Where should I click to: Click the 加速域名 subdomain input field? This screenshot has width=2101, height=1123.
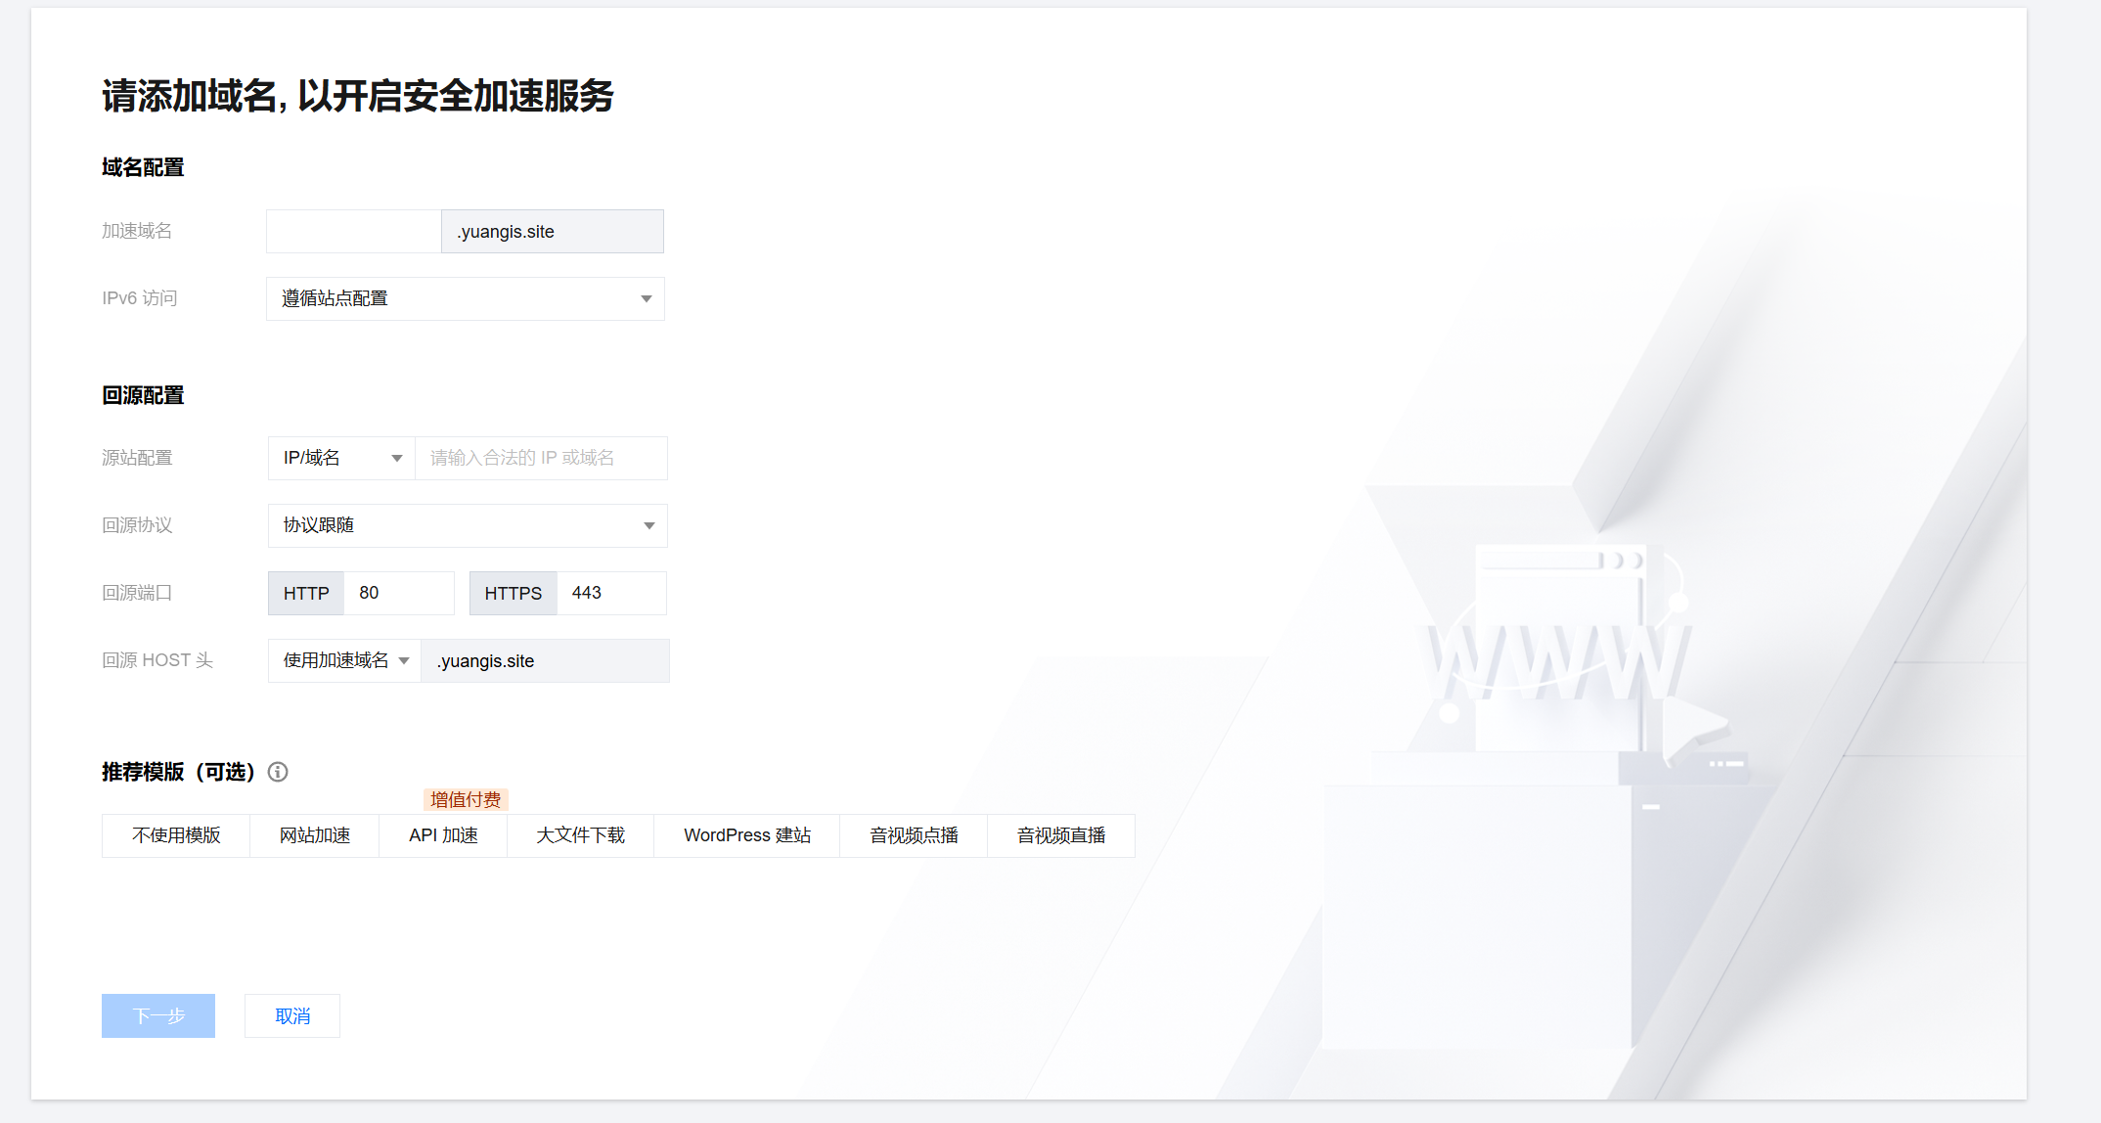(353, 232)
